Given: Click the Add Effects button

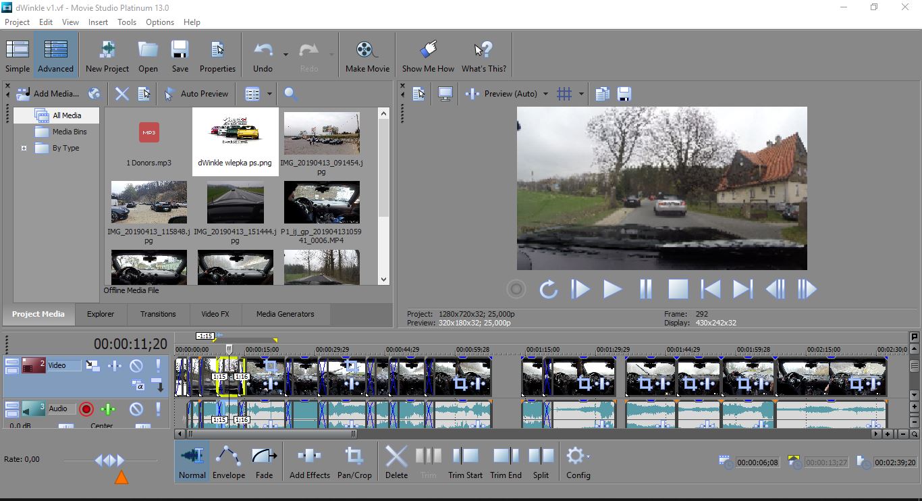Looking at the screenshot, I should click(310, 462).
